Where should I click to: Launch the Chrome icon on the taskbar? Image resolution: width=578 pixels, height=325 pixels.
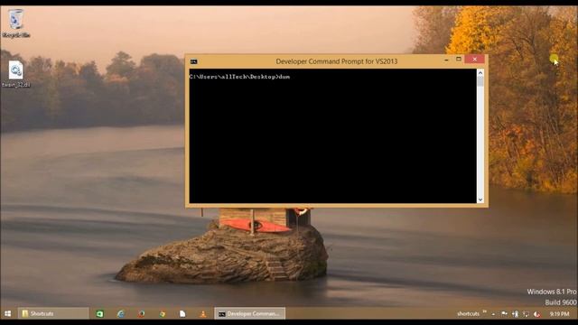(163, 314)
